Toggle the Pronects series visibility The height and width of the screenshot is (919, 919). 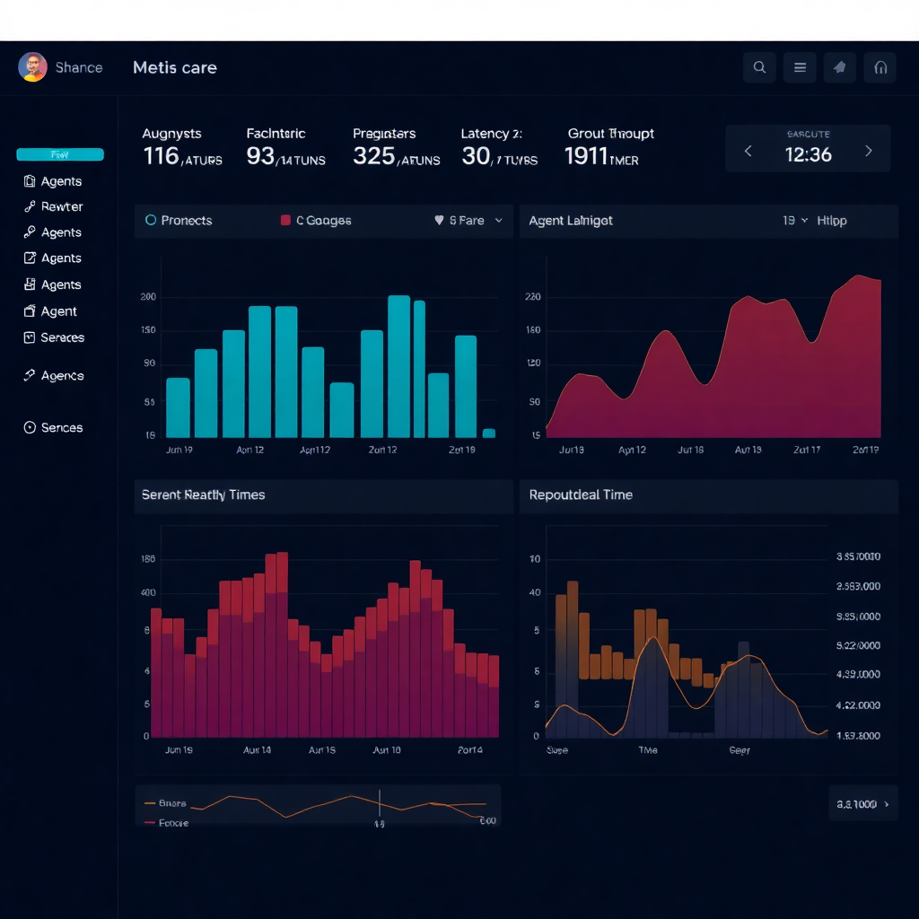(x=153, y=220)
